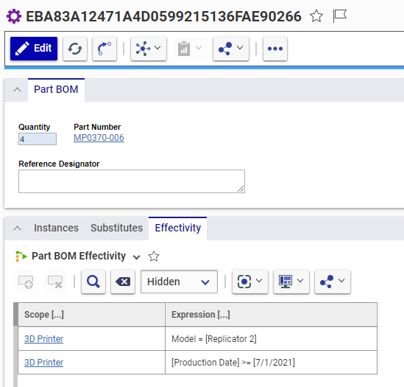Open the grid layout display dropdown
404x387 pixels.
291,282
